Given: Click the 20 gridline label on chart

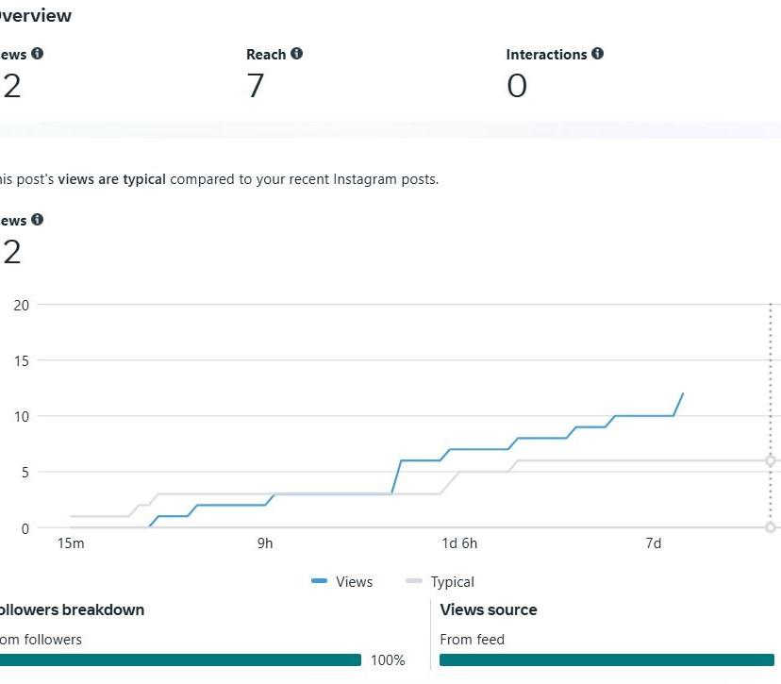Looking at the screenshot, I should click(x=22, y=304).
